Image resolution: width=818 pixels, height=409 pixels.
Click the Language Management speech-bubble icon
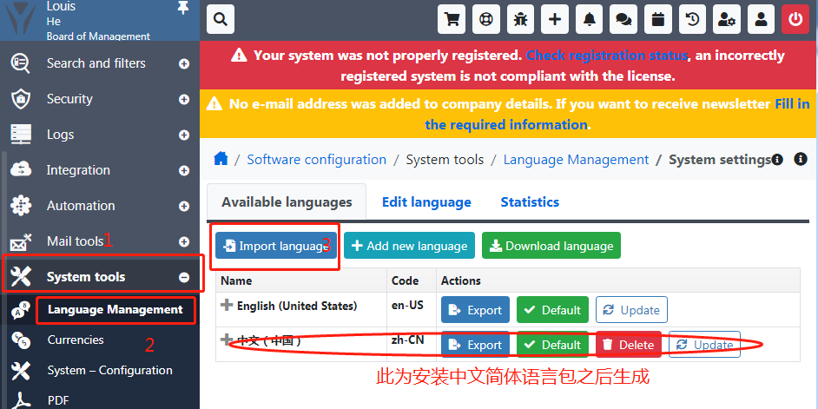pos(20,310)
